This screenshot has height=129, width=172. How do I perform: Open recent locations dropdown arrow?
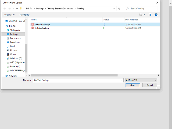pyautogui.click(x=13, y=9)
